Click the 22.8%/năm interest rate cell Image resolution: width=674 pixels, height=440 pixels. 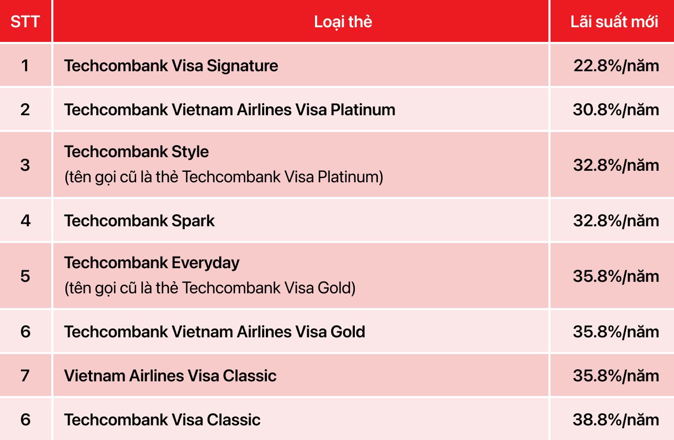[x=616, y=66]
